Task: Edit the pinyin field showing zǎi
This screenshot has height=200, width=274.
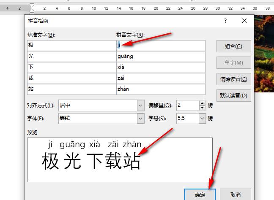Action: pyautogui.click(x=161, y=78)
